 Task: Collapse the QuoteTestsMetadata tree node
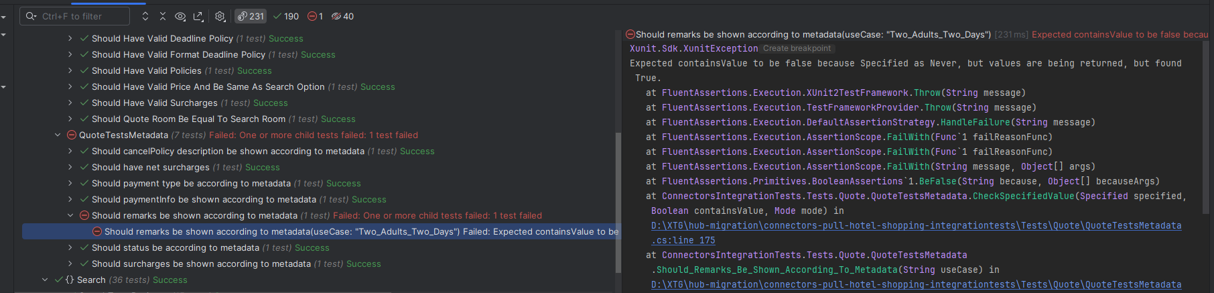coord(58,135)
